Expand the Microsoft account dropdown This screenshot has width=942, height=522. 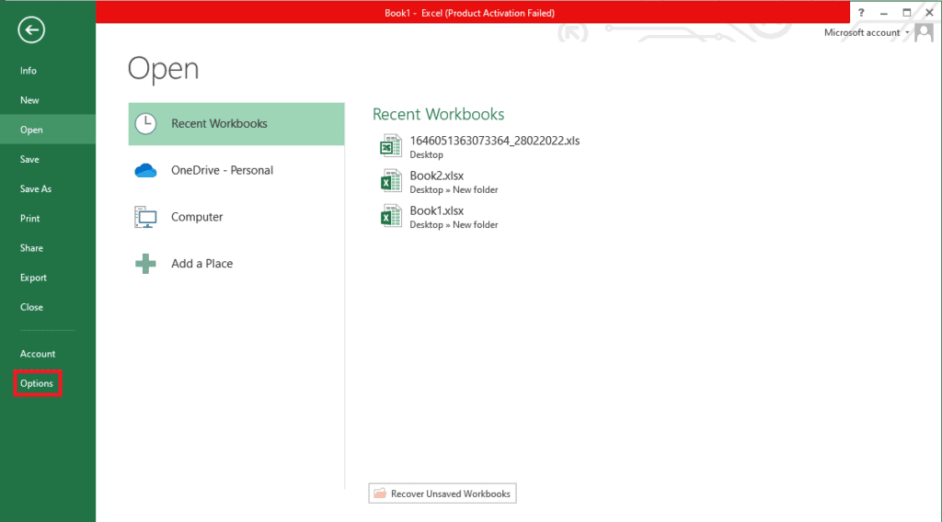(x=907, y=33)
